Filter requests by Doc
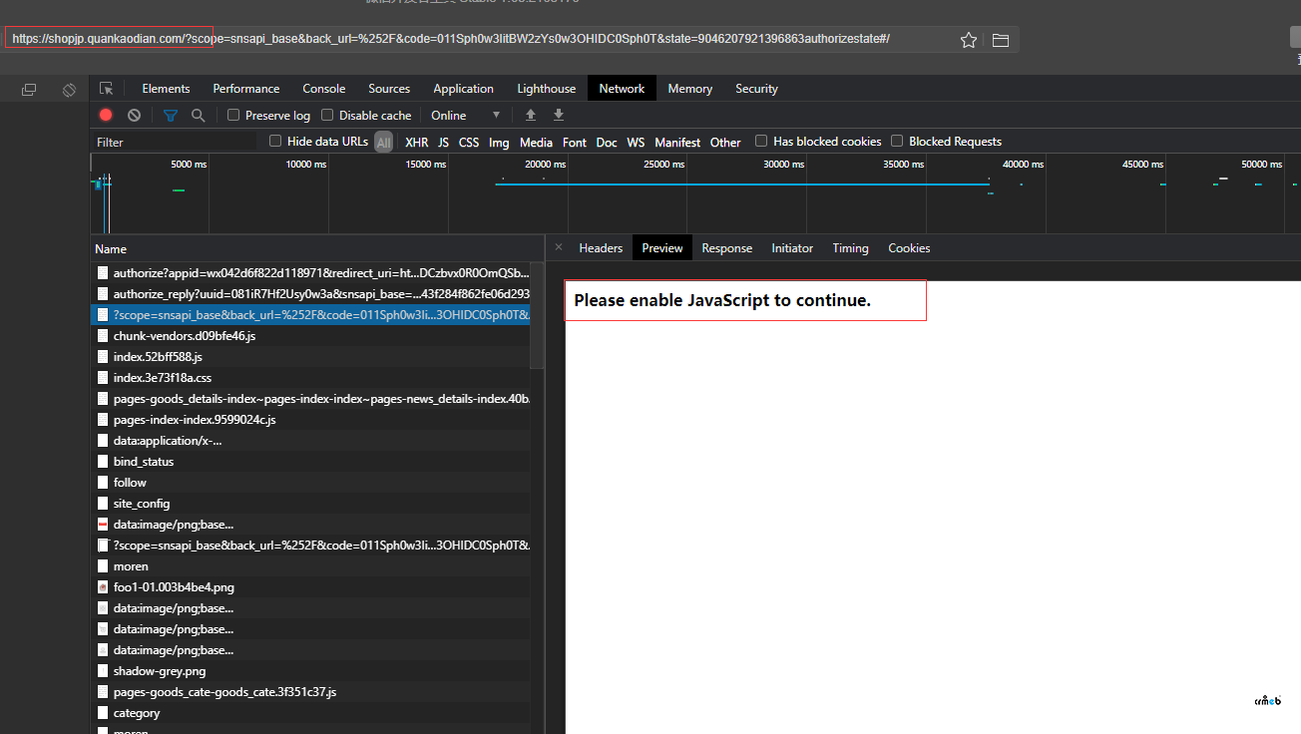Image resolution: width=1301 pixels, height=734 pixels. pos(607,143)
